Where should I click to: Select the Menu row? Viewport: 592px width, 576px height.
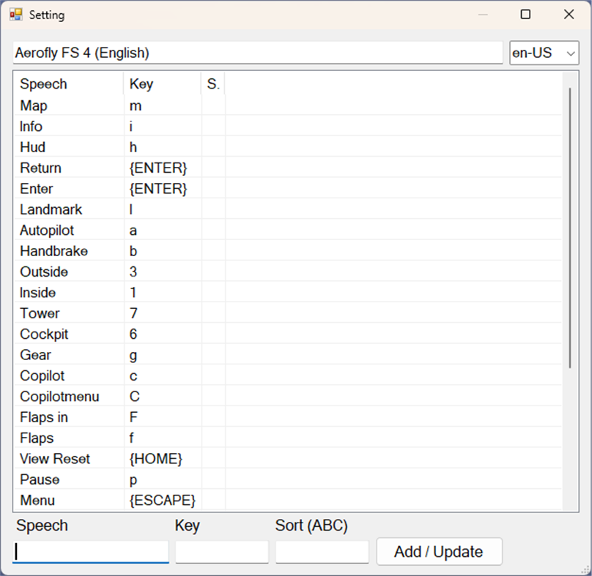(288, 500)
